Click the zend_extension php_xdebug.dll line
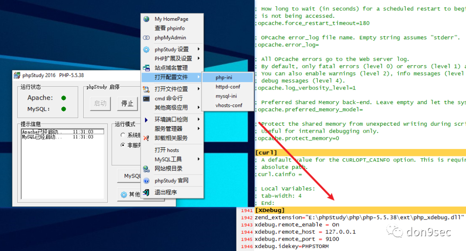 [359, 217]
